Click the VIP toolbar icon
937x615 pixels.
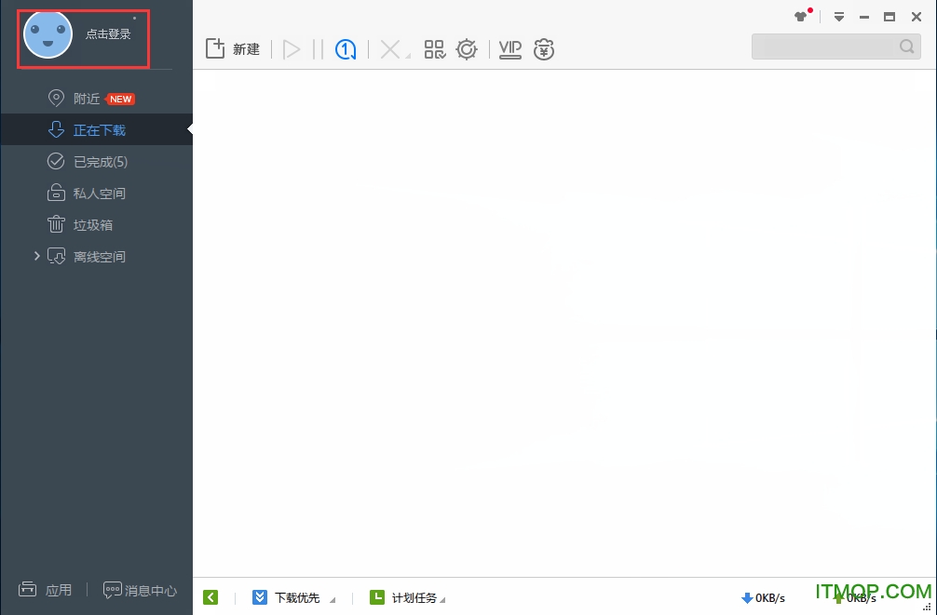click(509, 49)
